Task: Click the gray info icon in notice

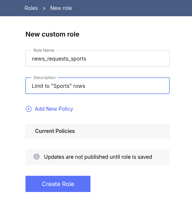Action: click(x=37, y=157)
